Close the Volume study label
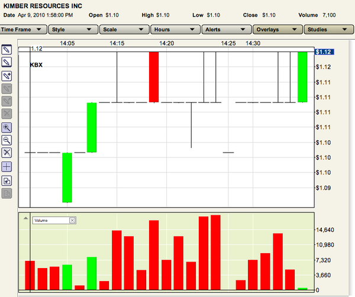 [x=72, y=220]
